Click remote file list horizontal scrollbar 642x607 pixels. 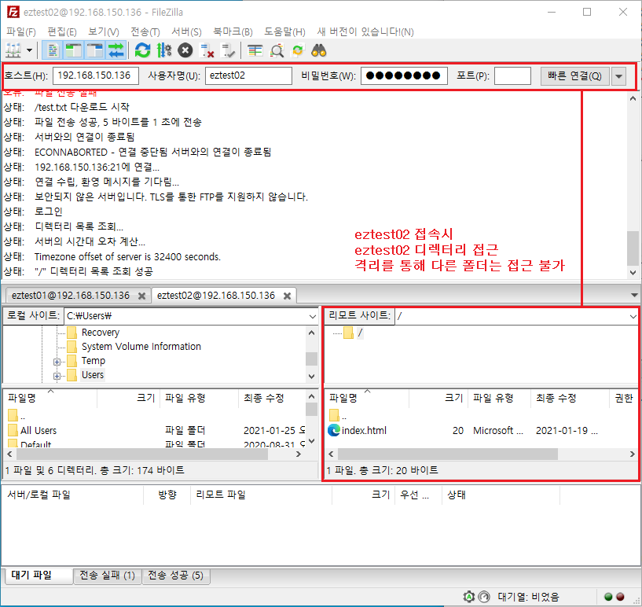click(x=448, y=454)
